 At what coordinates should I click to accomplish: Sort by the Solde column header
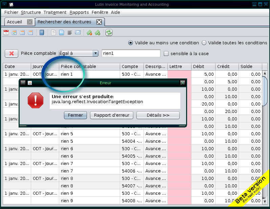tap(250, 66)
